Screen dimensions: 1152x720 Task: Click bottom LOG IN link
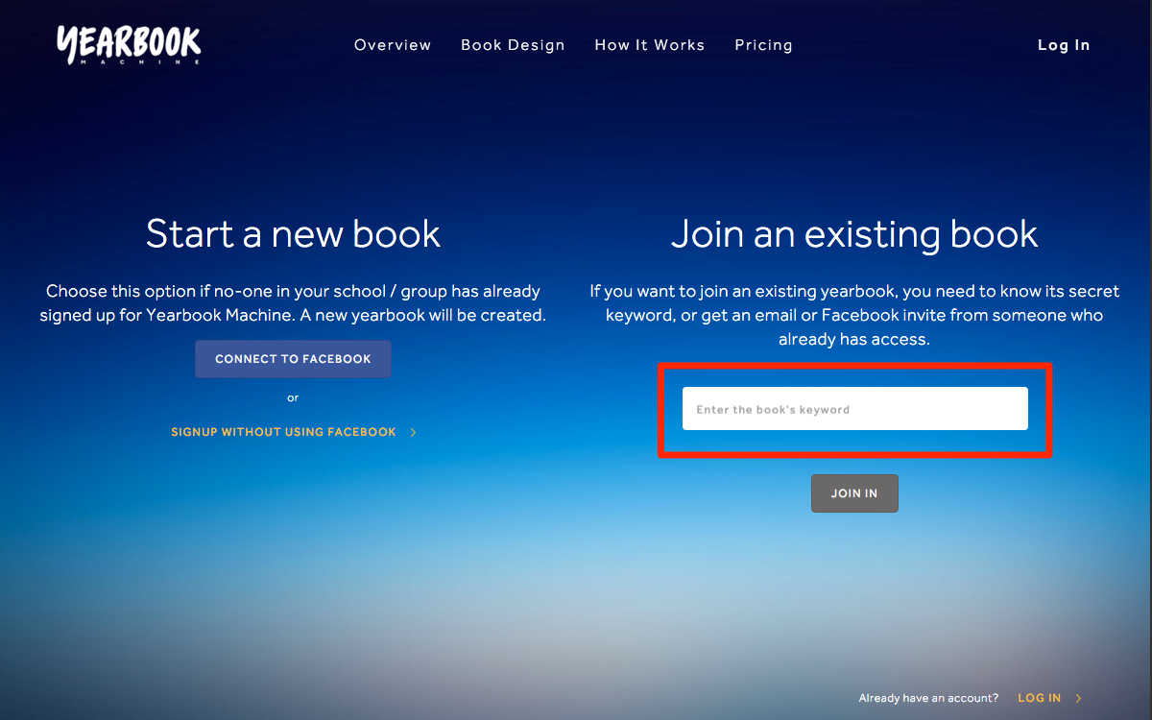pyautogui.click(x=1039, y=698)
